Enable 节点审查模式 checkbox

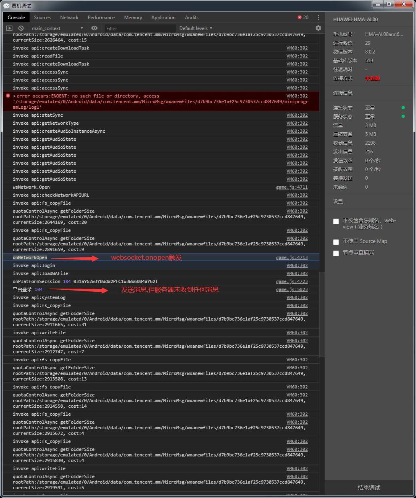336,253
